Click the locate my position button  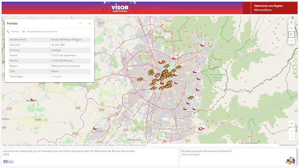(292, 124)
